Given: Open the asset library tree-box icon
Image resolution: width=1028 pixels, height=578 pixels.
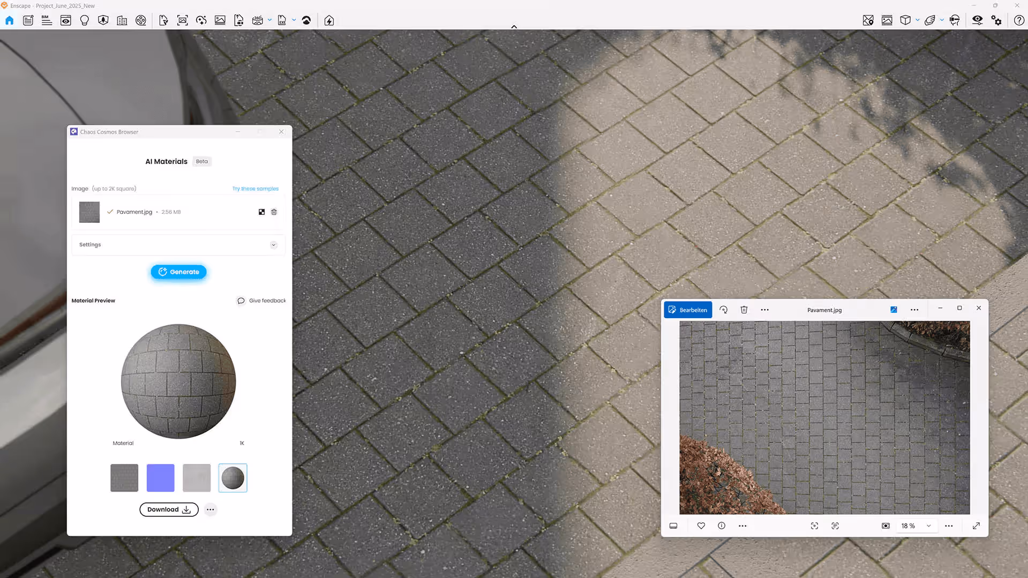Looking at the screenshot, I should pyautogui.click(x=103, y=20).
